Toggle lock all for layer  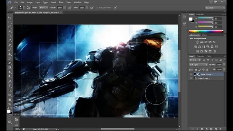(207, 70)
